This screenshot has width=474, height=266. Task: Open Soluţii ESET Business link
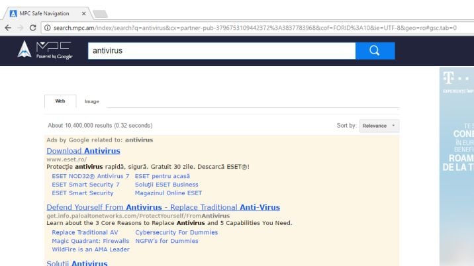[x=167, y=185]
